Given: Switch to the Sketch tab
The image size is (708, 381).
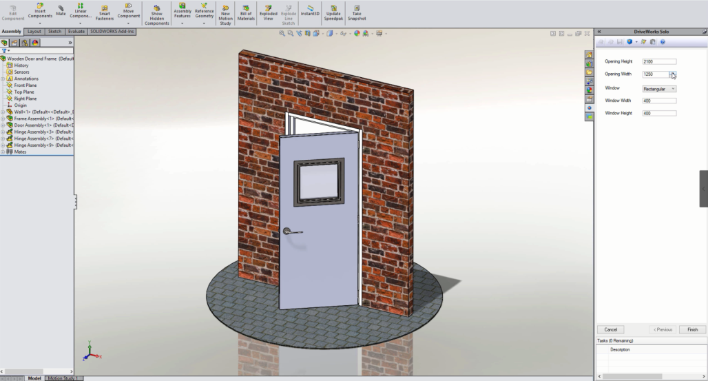Looking at the screenshot, I should tap(55, 32).
